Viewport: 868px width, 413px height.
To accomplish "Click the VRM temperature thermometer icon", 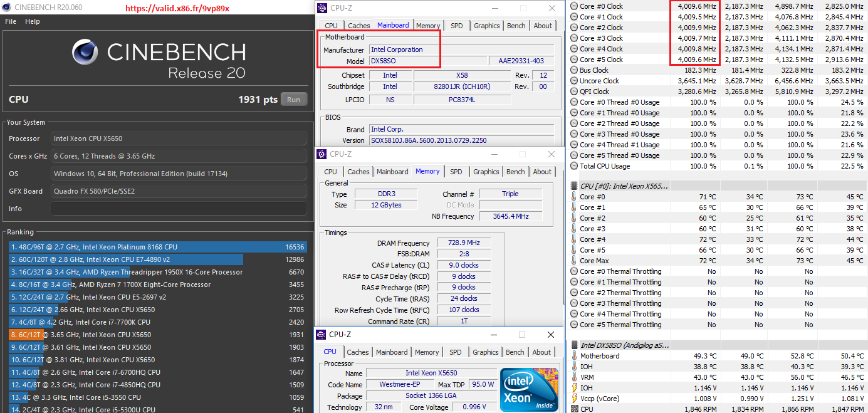I will [x=573, y=377].
